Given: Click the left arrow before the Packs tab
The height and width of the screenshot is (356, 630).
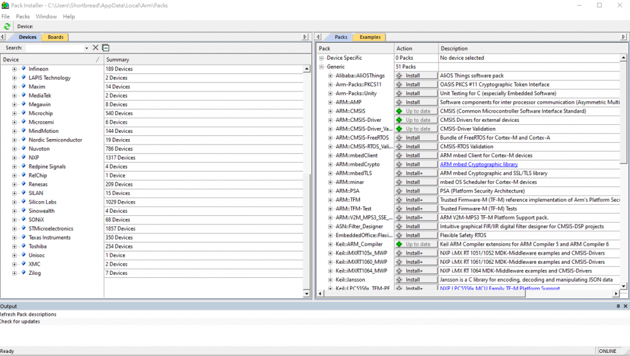Looking at the screenshot, I should click(319, 37).
